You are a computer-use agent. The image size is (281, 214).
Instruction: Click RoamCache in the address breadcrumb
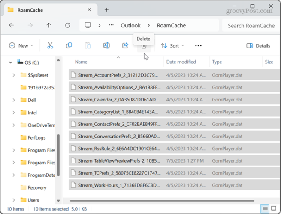(171, 25)
